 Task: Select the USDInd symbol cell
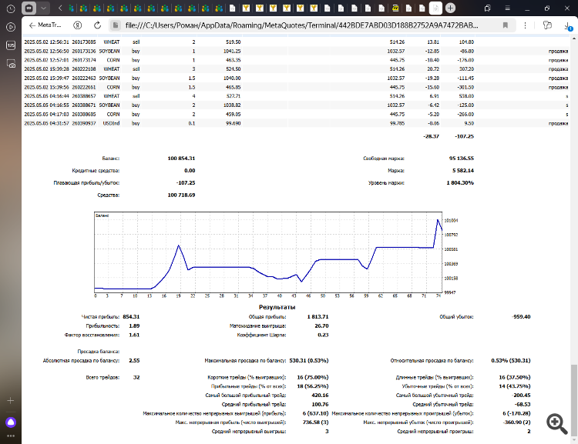point(111,123)
